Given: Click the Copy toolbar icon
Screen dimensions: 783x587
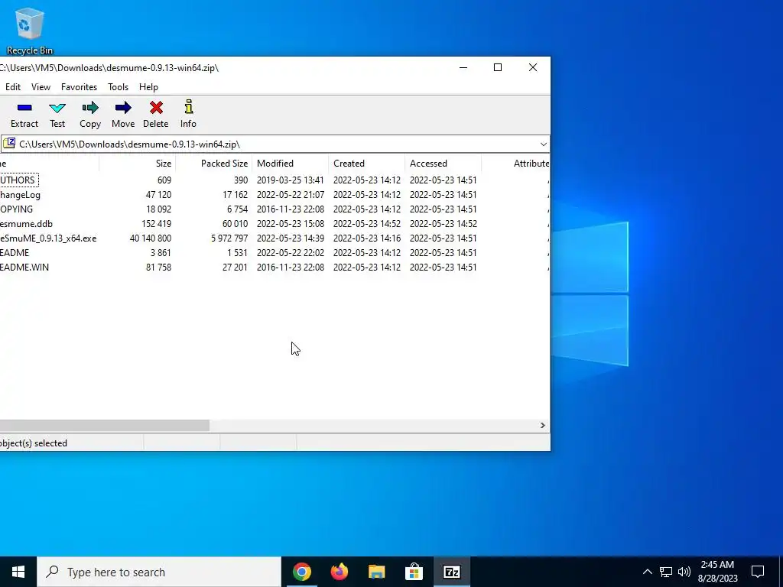Looking at the screenshot, I should point(90,115).
